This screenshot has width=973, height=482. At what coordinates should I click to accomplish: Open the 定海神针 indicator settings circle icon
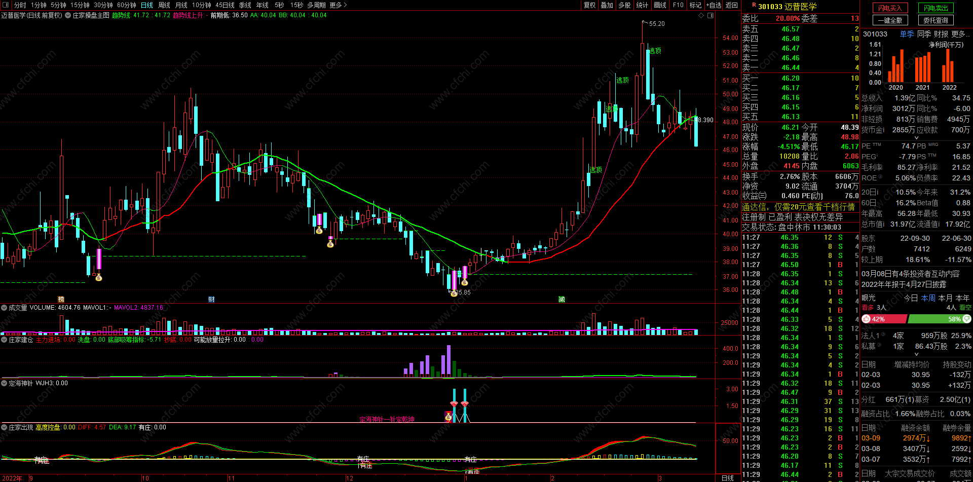(x=4, y=383)
